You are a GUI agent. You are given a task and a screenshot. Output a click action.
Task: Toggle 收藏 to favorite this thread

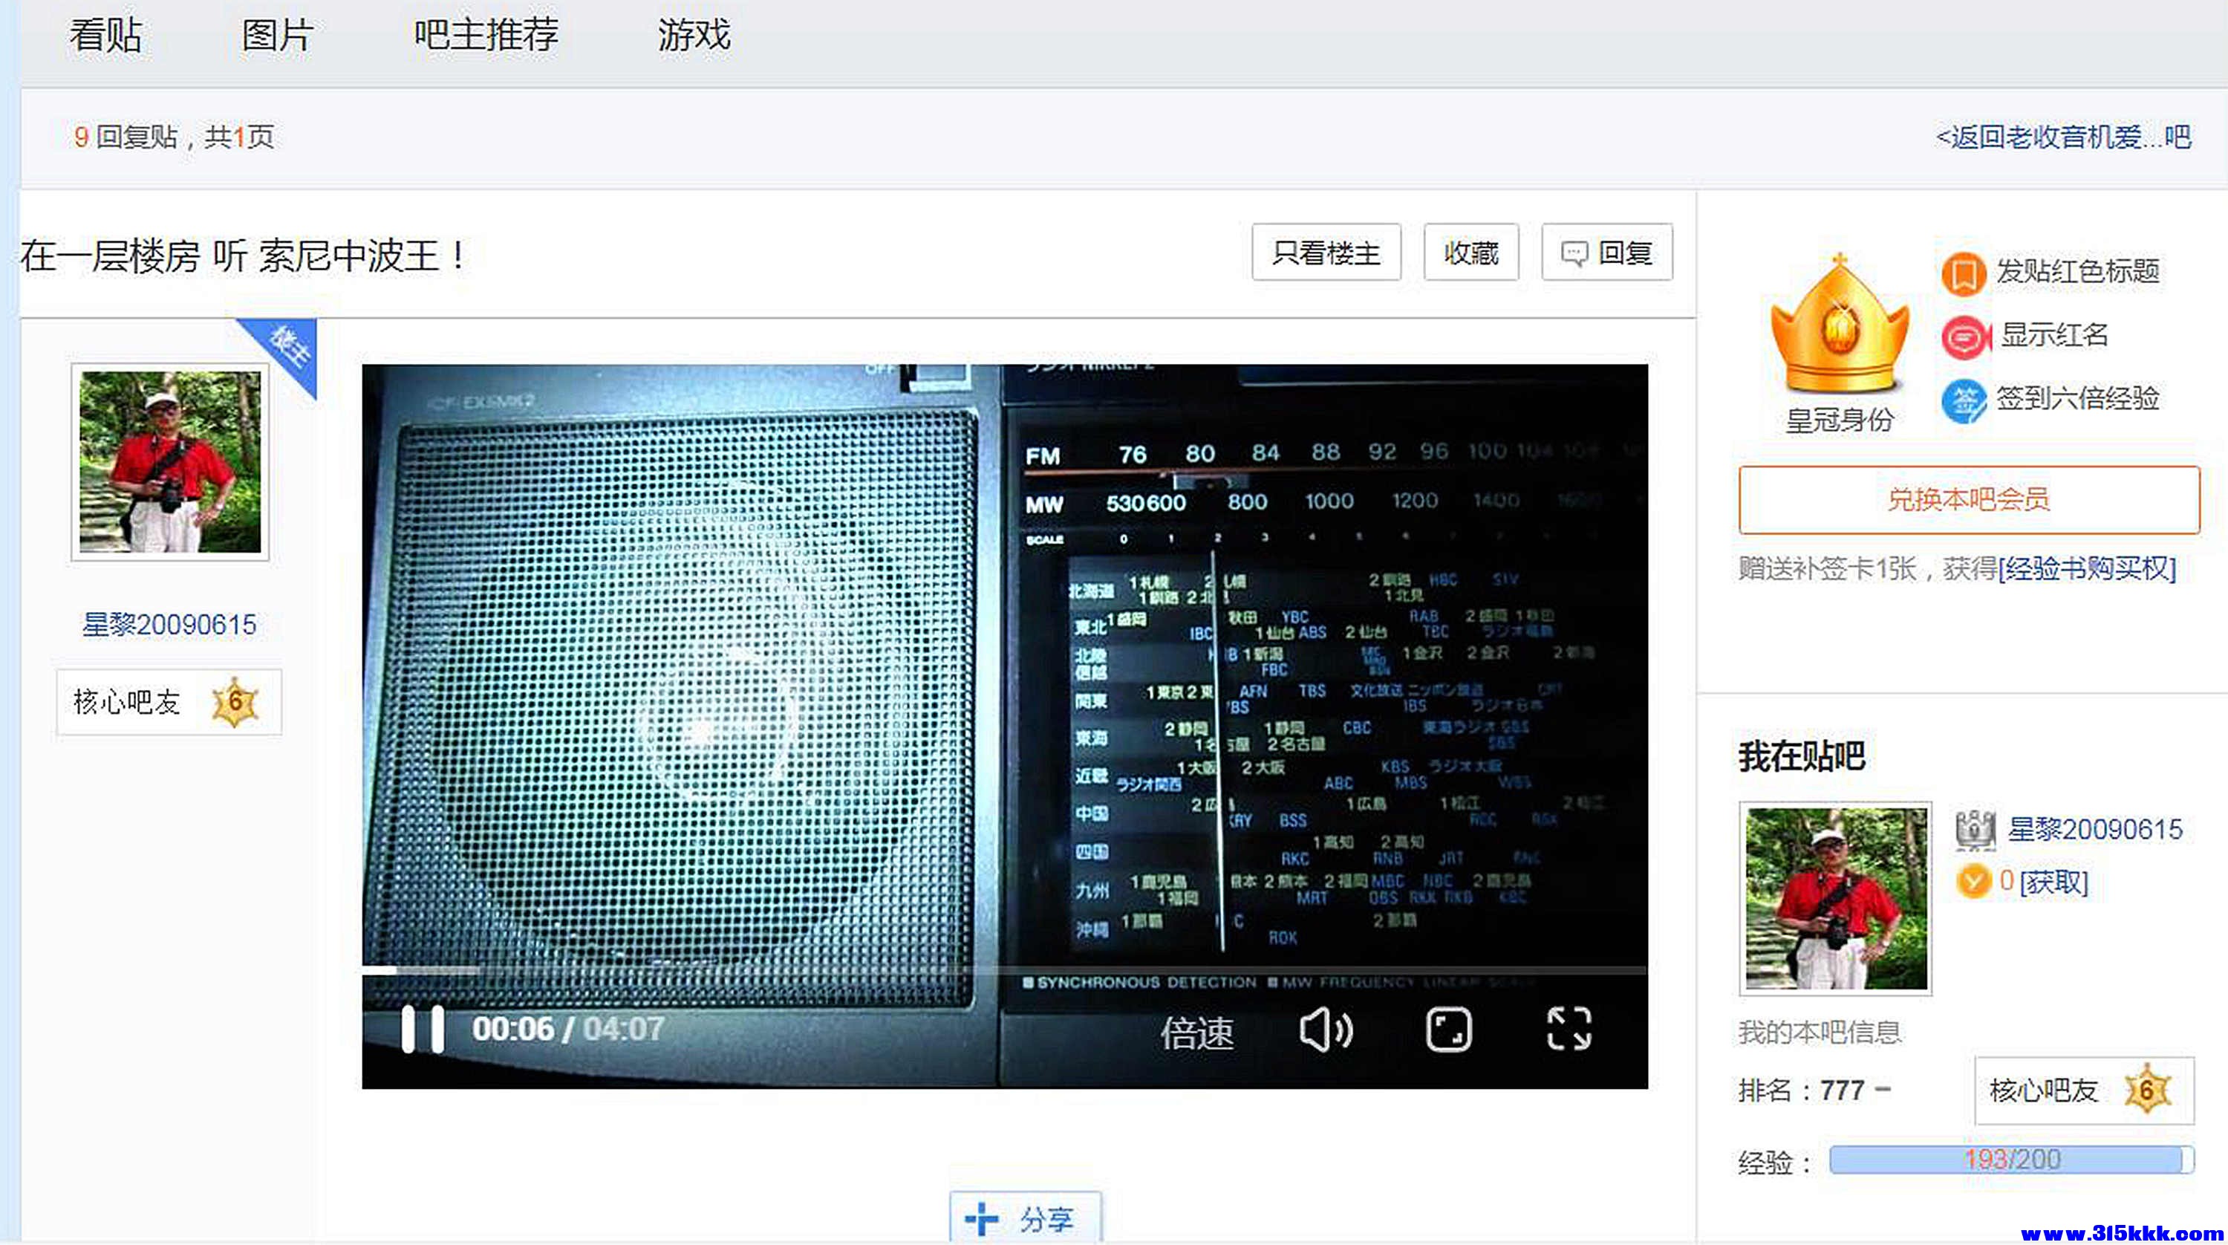[x=1470, y=252]
